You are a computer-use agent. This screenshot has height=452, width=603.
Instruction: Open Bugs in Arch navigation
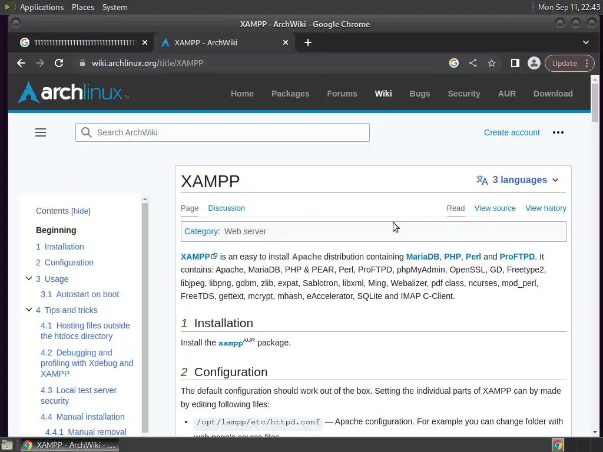(x=419, y=94)
